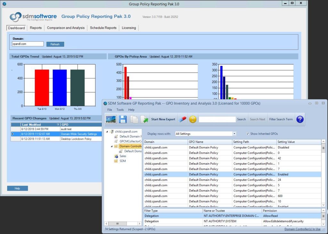Screen dimensions: 328x234
Task: Click the Start New Export button
Action: pyautogui.click(x=163, y=119)
